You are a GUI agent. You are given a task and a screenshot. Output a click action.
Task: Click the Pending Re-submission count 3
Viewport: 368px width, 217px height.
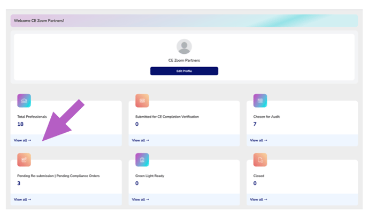(x=19, y=183)
